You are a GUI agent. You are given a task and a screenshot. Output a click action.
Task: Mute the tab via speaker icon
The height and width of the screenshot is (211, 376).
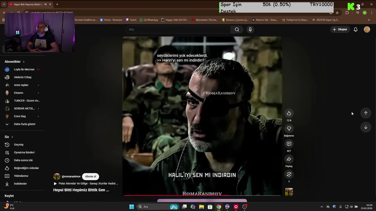click(x=45, y=4)
